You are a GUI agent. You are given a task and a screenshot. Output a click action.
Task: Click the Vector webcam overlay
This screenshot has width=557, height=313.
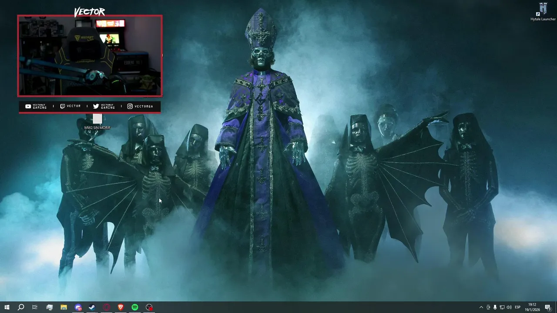click(x=90, y=56)
